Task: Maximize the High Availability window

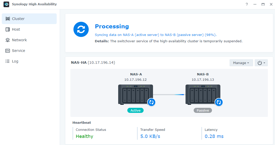Action: coord(263,4)
